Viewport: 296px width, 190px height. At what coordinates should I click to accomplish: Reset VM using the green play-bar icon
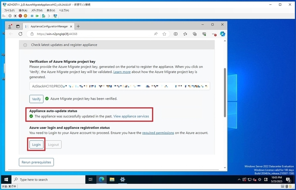point(37,16)
